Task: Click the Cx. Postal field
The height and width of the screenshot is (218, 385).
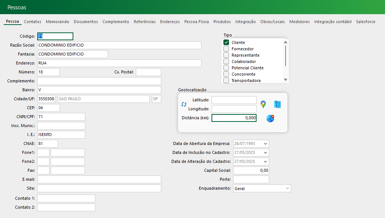Action: pos(149,72)
